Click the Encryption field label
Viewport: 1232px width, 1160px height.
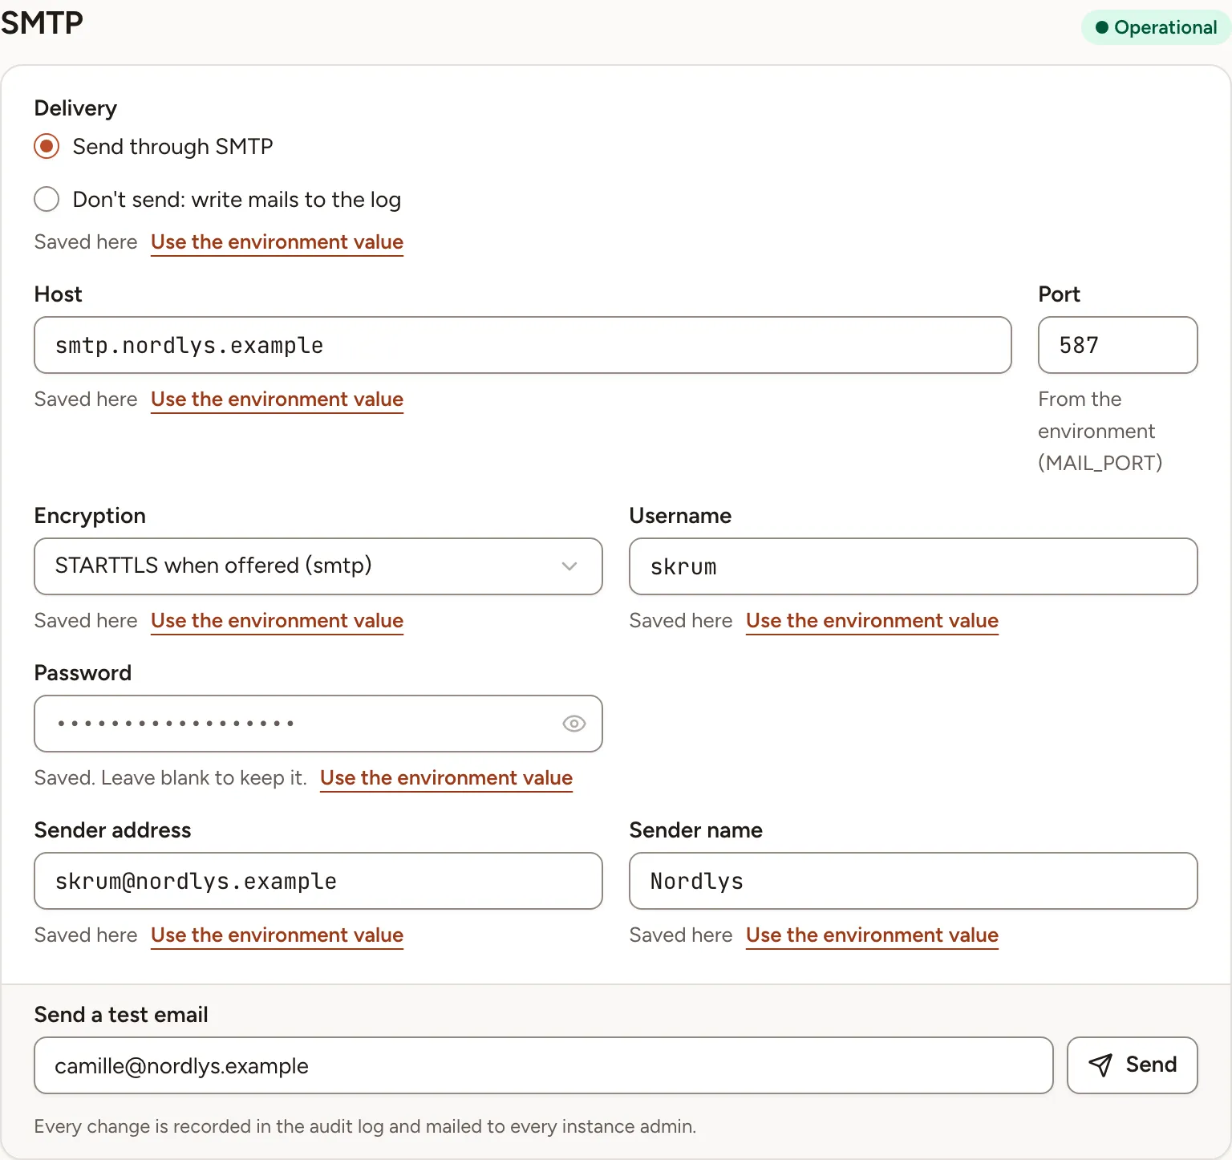[x=90, y=516]
